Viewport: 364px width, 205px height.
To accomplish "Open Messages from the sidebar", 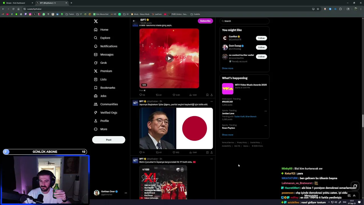I will 104,54.
